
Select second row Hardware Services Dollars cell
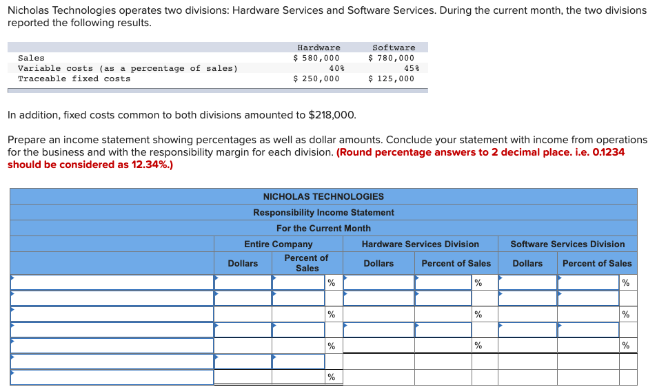point(378,298)
